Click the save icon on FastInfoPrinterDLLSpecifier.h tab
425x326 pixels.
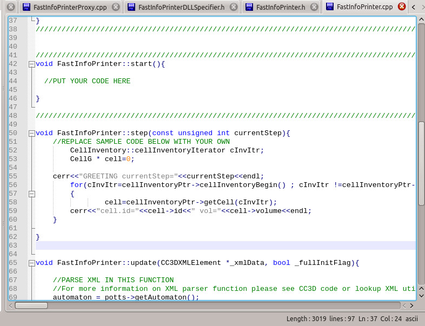coord(131,7)
